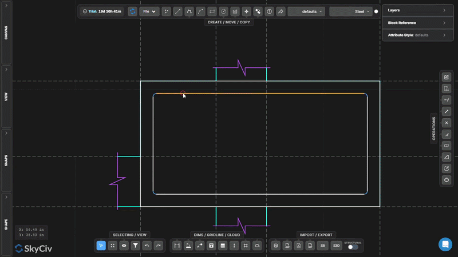This screenshot has width=458, height=257.
Task: Select the Line drawing tool
Action: pos(177,11)
